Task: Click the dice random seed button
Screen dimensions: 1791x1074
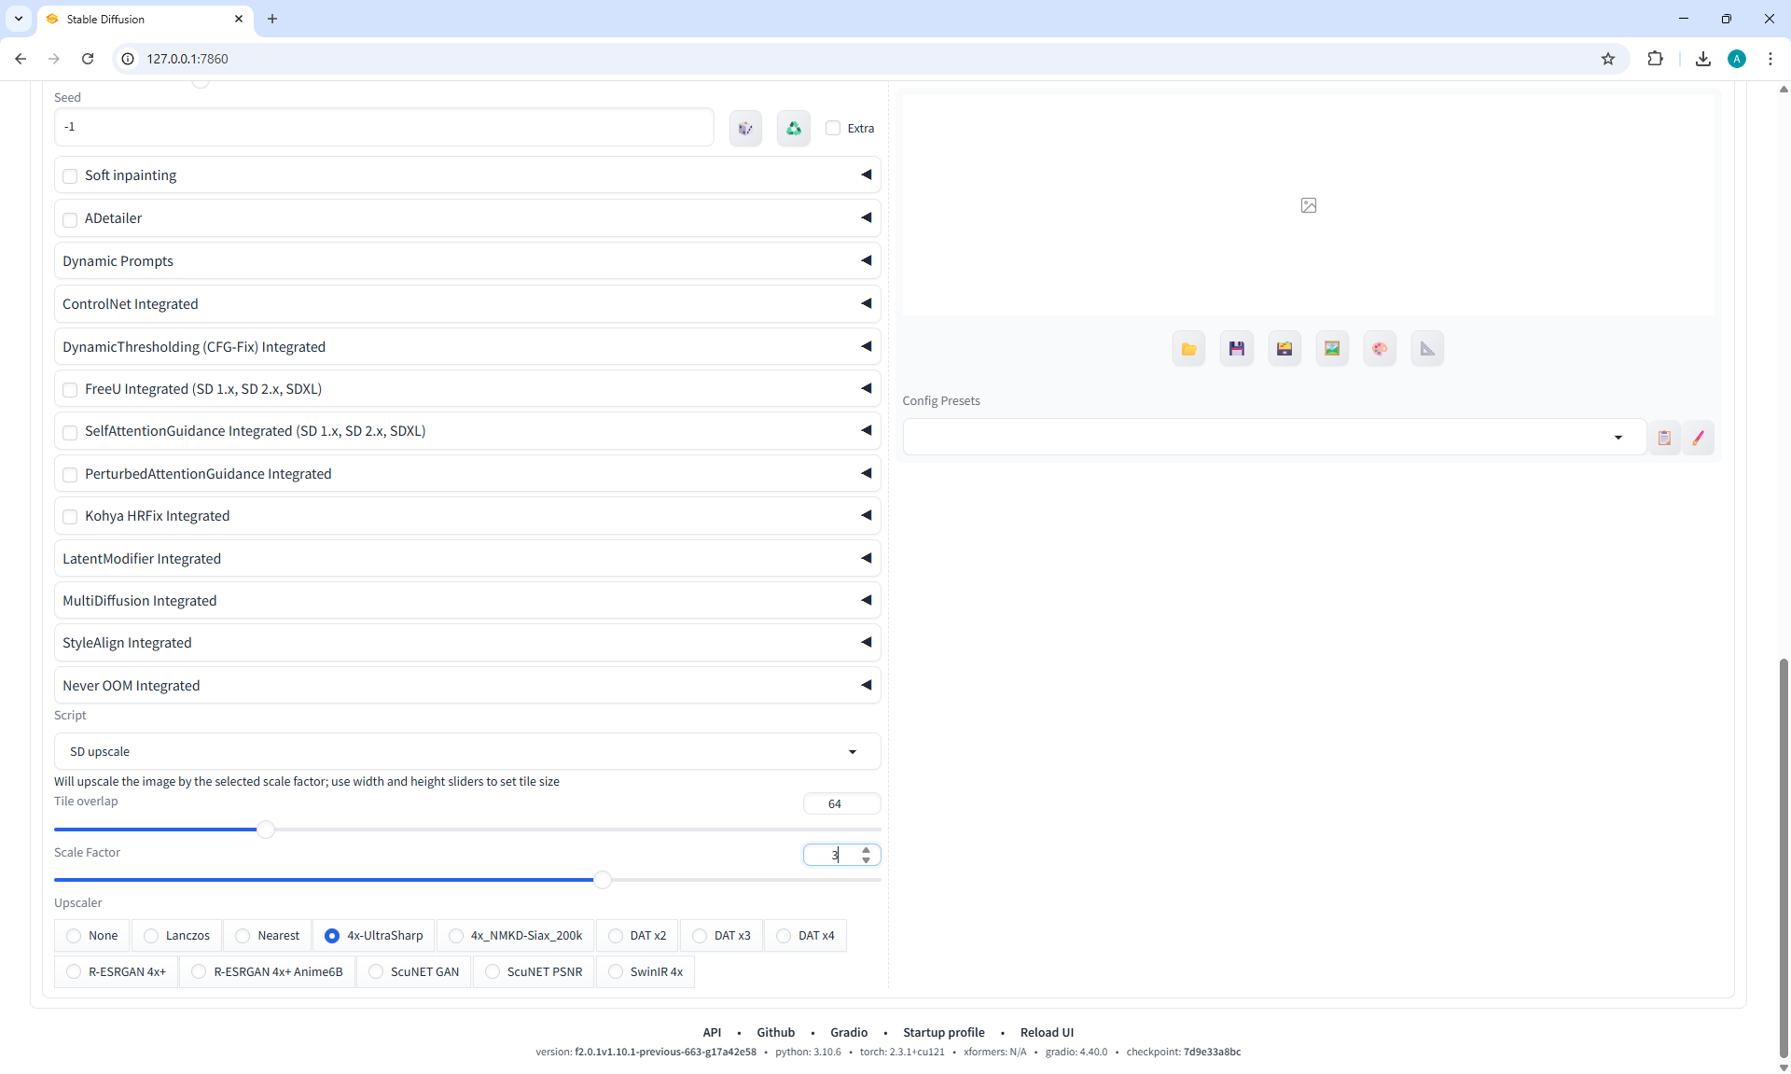Action: click(745, 129)
